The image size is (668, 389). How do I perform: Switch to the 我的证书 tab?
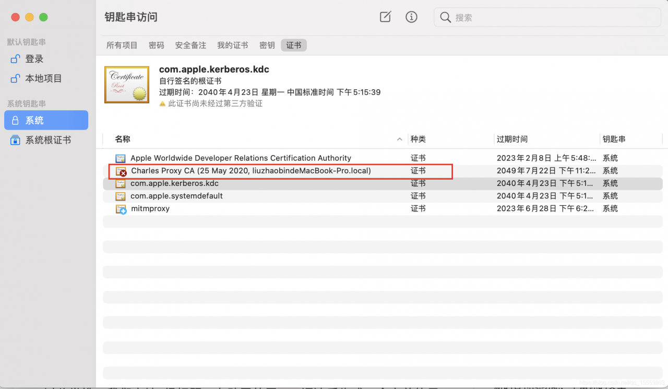click(x=233, y=45)
